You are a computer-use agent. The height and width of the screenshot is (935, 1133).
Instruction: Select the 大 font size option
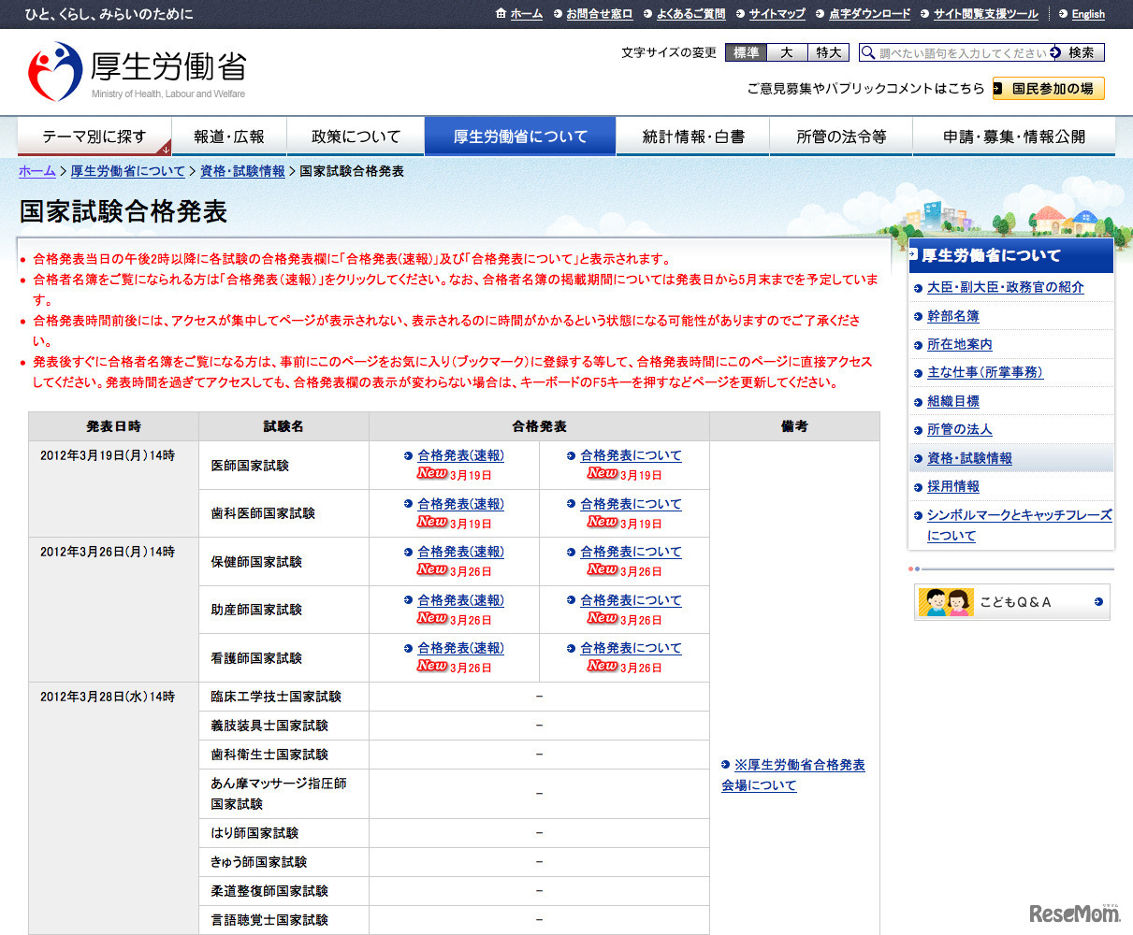click(786, 52)
